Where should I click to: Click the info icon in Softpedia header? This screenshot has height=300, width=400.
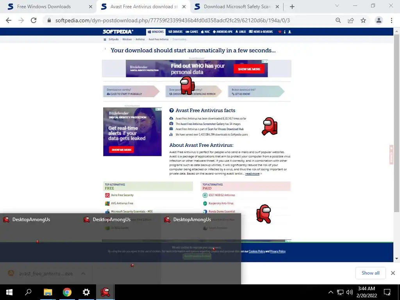(285, 32)
